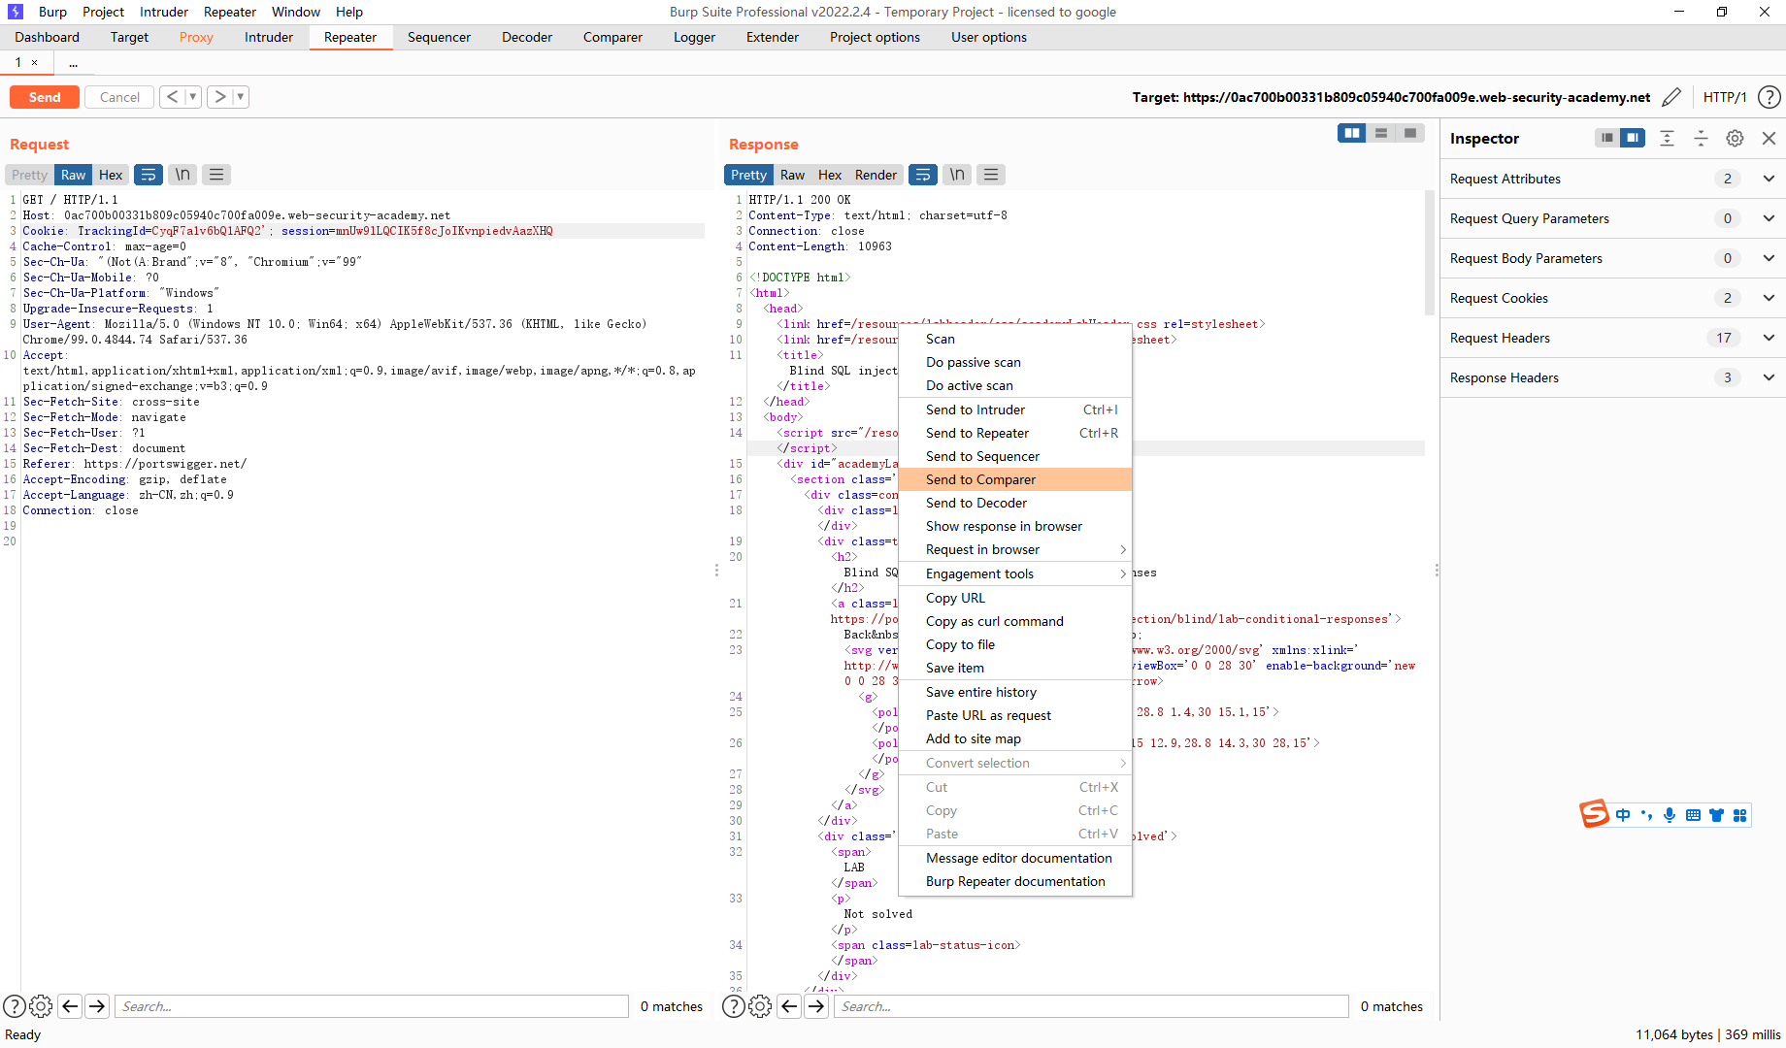This screenshot has height=1048, width=1786.
Task: Open Response search help icon
Action: [x=734, y=1006]
